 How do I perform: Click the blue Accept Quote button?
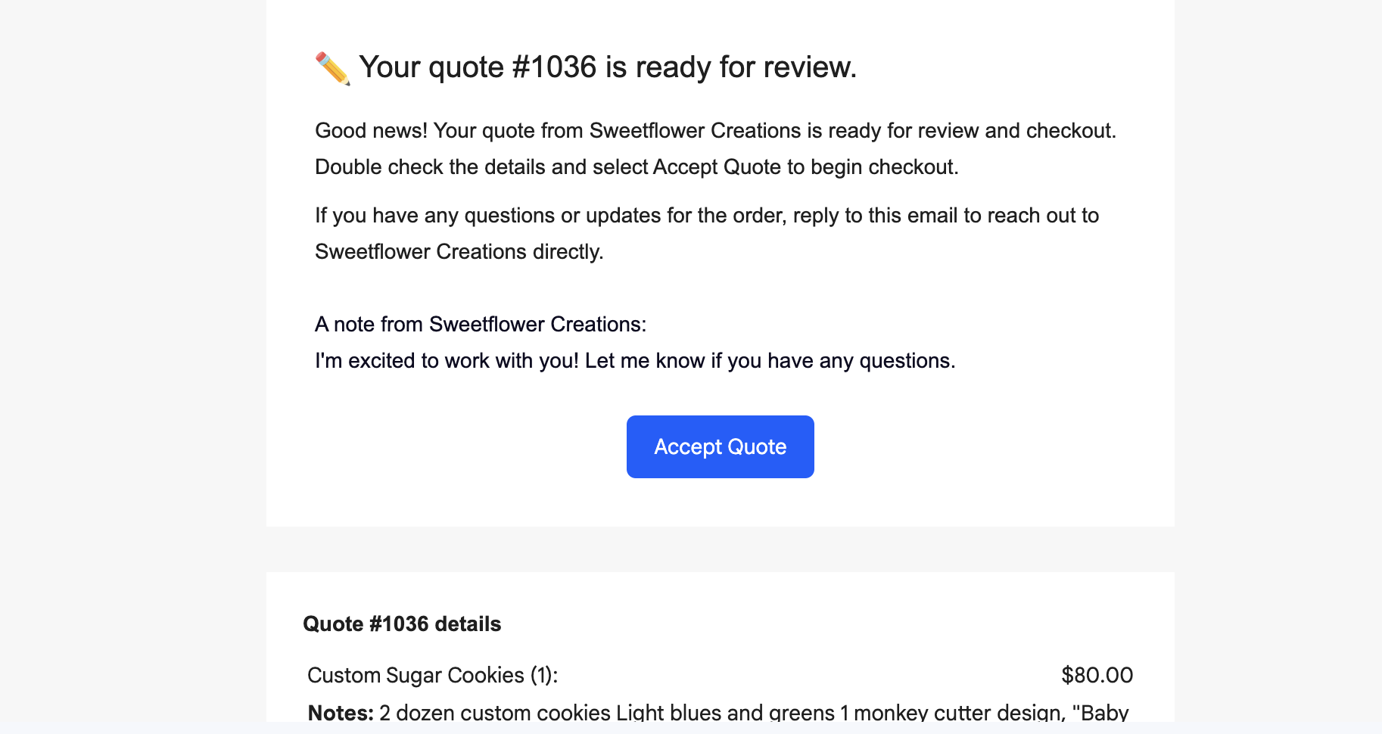coord(720,446)
